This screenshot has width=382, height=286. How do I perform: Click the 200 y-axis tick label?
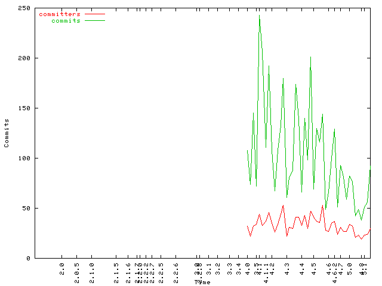(24, 58)
